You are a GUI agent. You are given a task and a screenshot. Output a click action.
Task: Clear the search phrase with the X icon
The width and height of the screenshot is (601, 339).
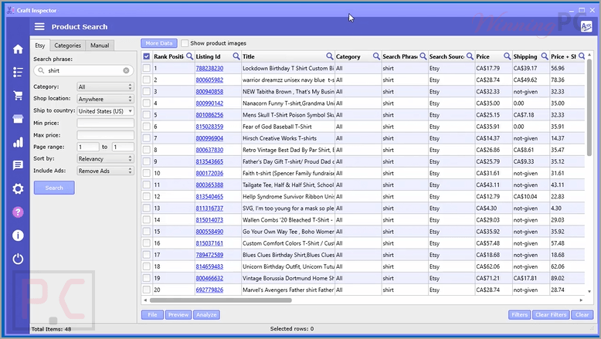(126, 70)
